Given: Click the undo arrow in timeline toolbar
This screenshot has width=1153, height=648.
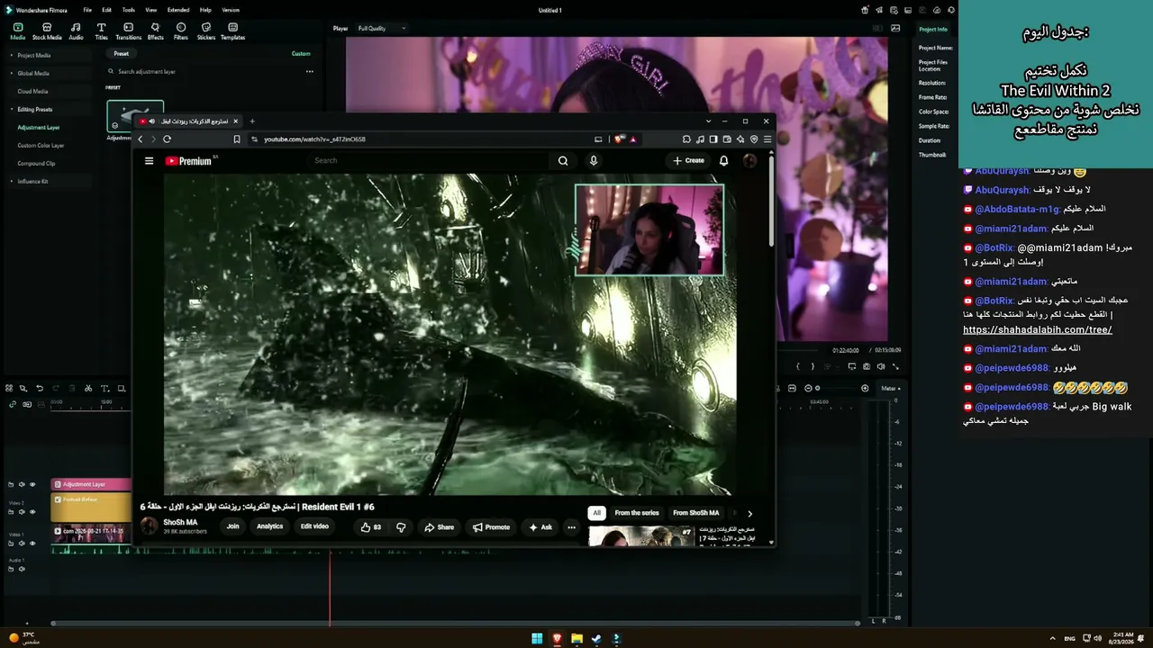Looking at the screenshot, I should point(40,389).
